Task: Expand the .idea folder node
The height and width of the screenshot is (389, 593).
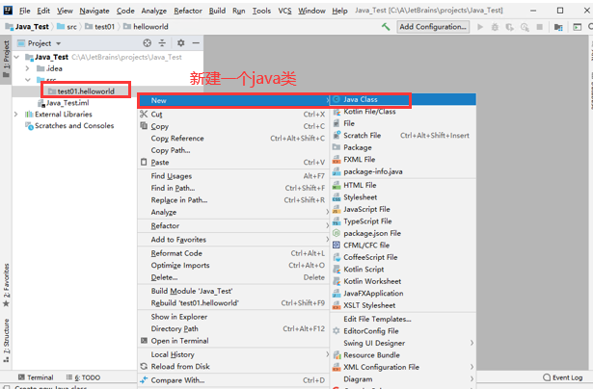Action: pyautogui.click(x=27, y=68)
